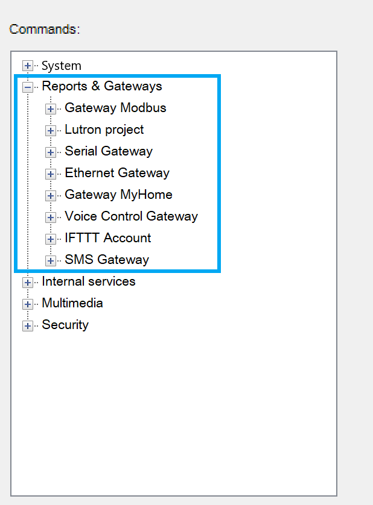Expand the Multimedia node
This screenshot has width=373, height=505.
coord(28,304)
